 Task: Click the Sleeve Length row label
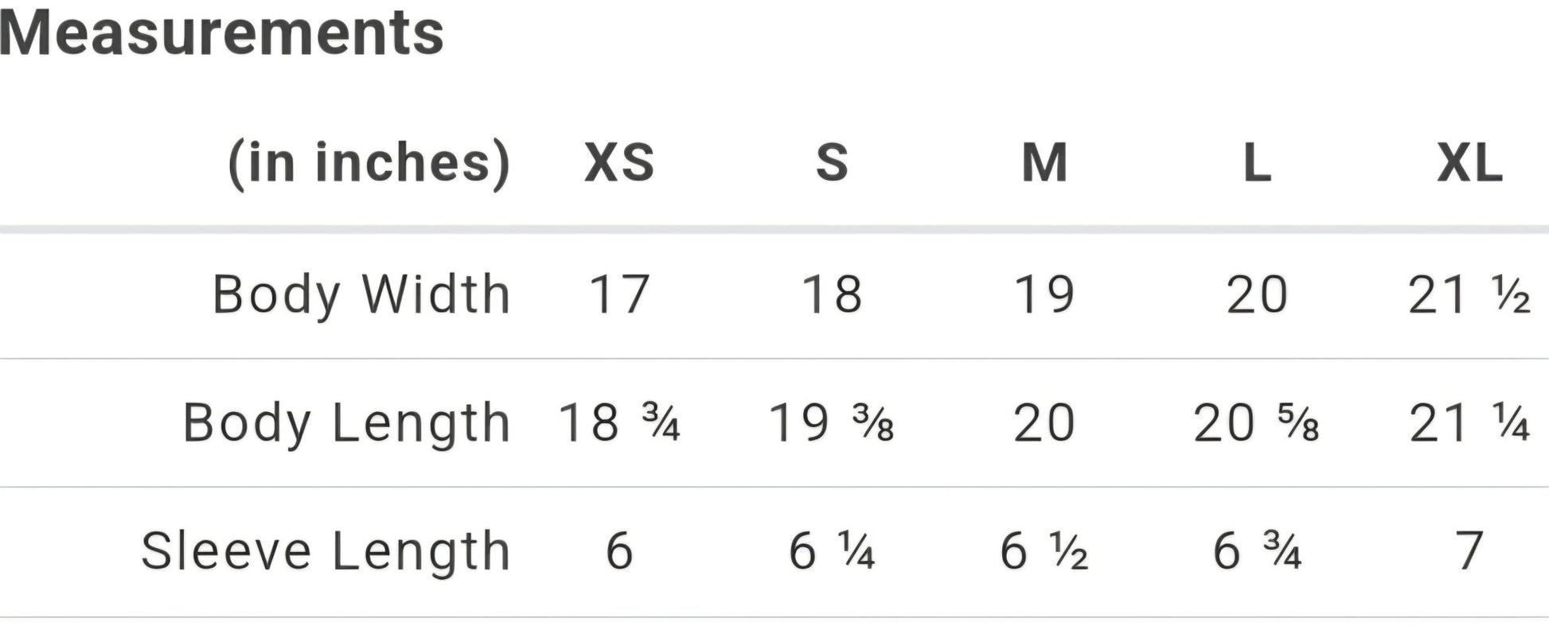(326, 551)
